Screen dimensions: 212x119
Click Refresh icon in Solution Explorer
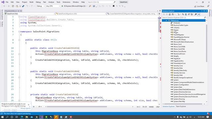point(186,14)
